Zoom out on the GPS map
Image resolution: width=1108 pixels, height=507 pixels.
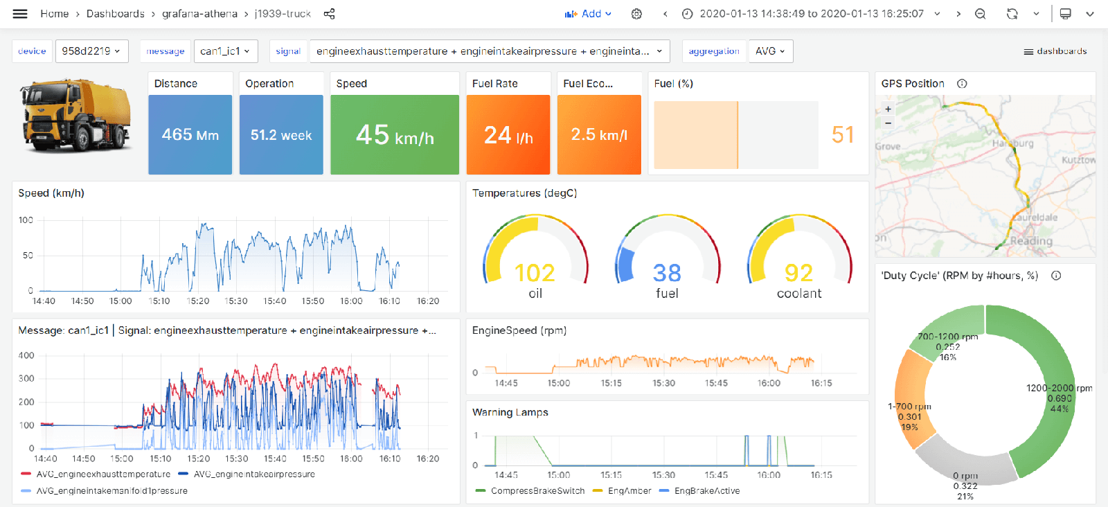[888, 123]
